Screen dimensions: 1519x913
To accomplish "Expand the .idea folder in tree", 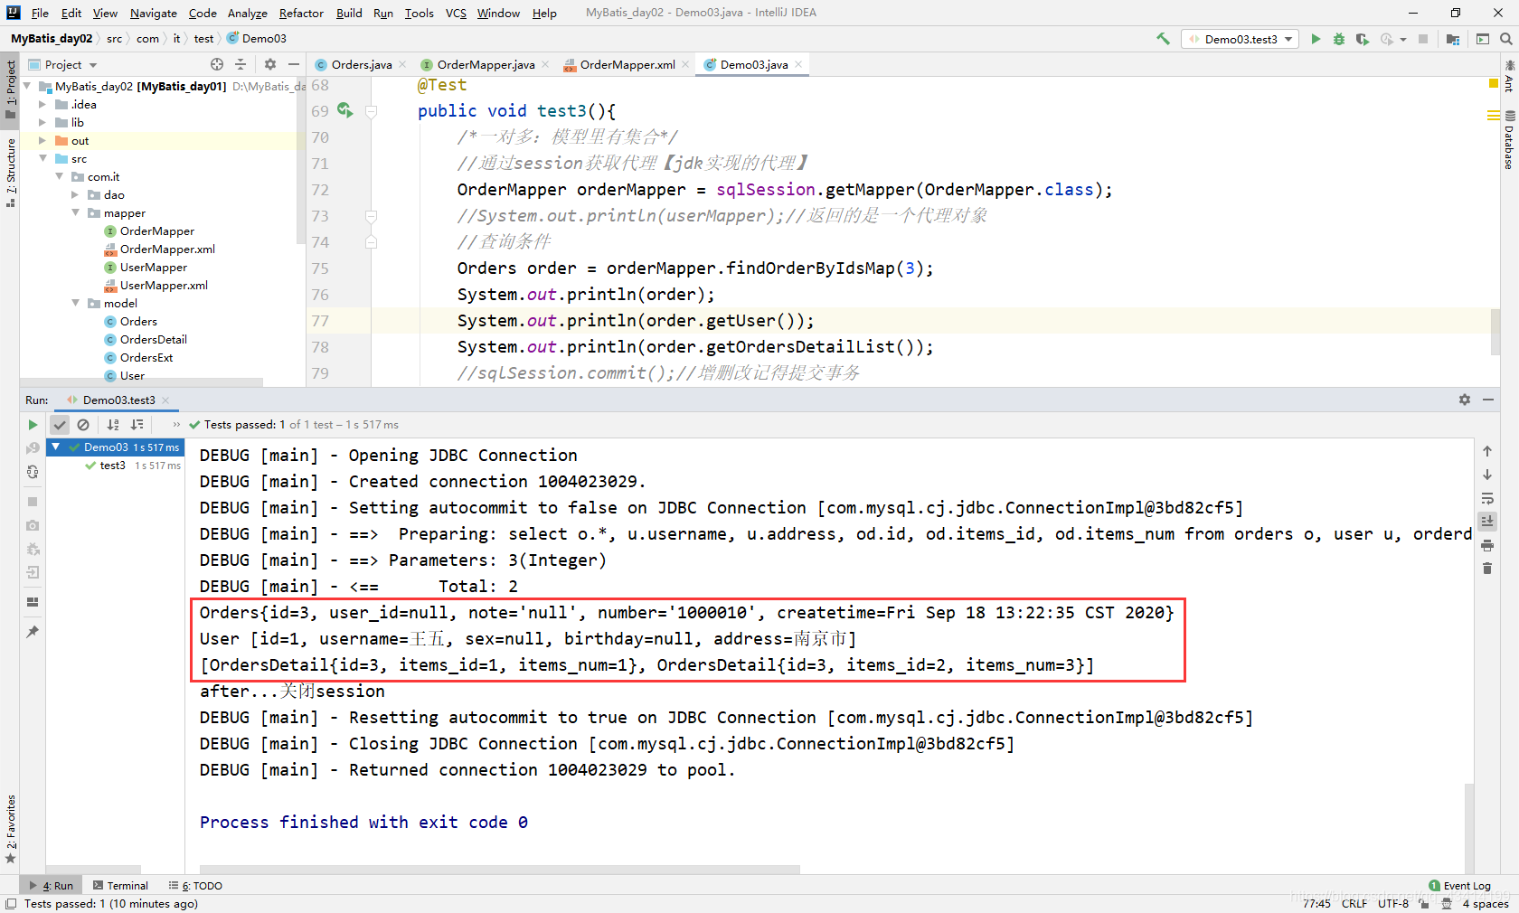I will click(42, 105).
